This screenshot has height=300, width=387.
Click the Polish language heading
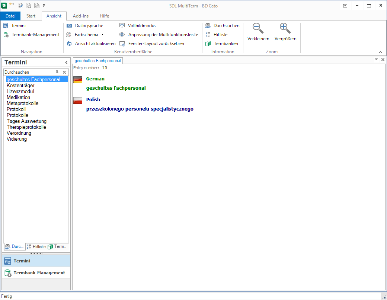(93, 99)
